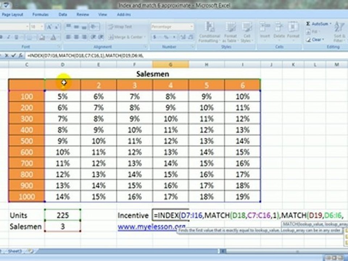Open the font size dropdown
The height and width of the screenshot is (261, 348).
(x=42, y=27)
